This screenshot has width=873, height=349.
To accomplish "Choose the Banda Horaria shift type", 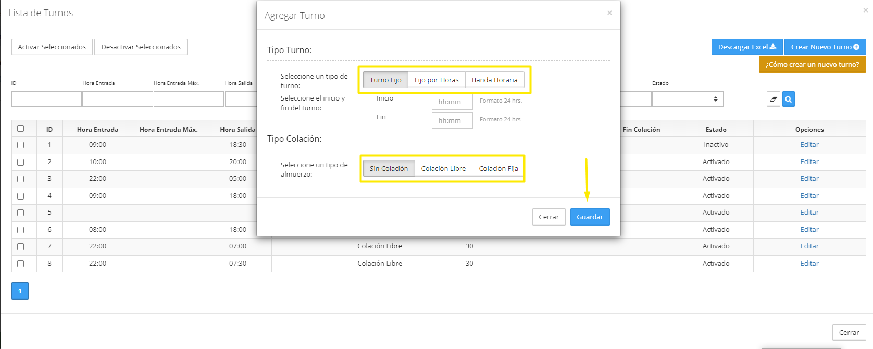I will 494,80.
